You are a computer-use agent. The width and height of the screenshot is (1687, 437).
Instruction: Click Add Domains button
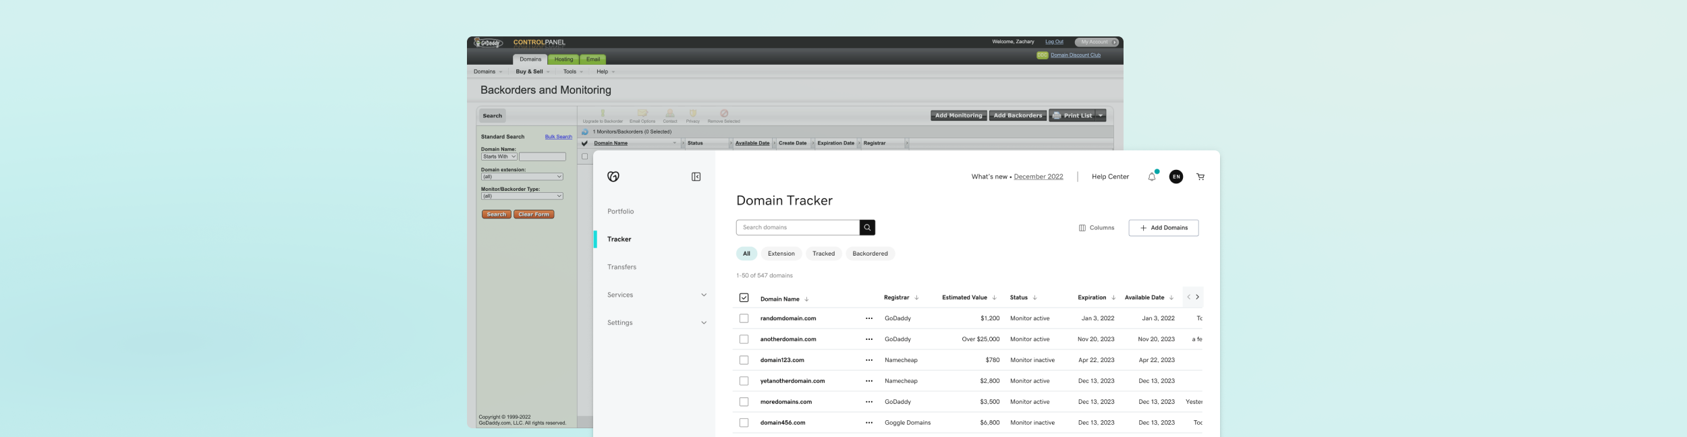[x=1163, y=228]
